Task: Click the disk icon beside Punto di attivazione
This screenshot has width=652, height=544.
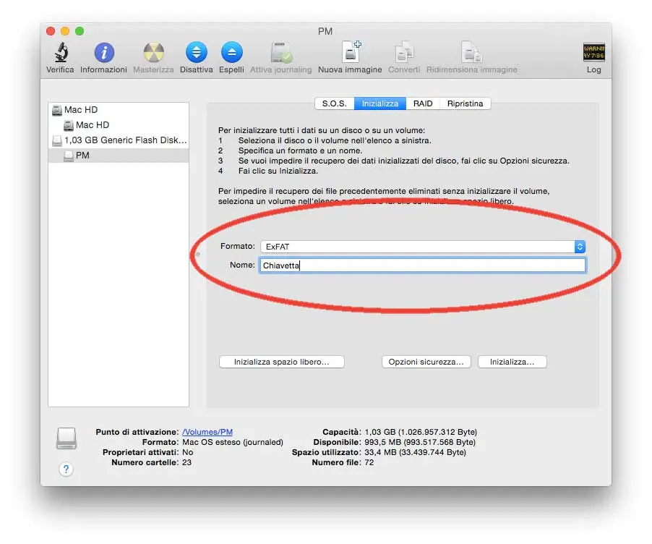Action: [67, 438]
